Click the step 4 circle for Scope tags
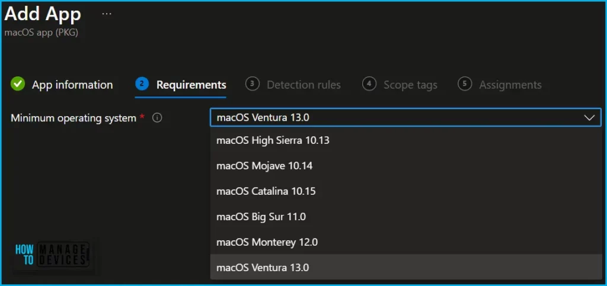 (x=369, y=83)
